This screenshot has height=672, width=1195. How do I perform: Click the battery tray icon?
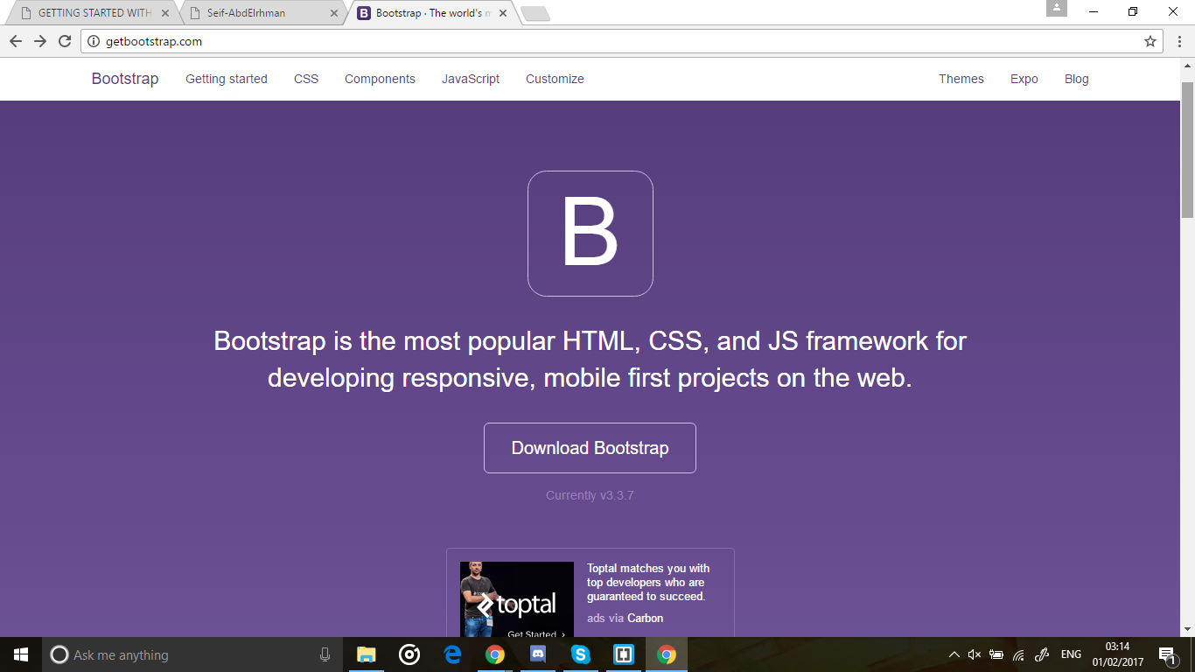(996, 654)
